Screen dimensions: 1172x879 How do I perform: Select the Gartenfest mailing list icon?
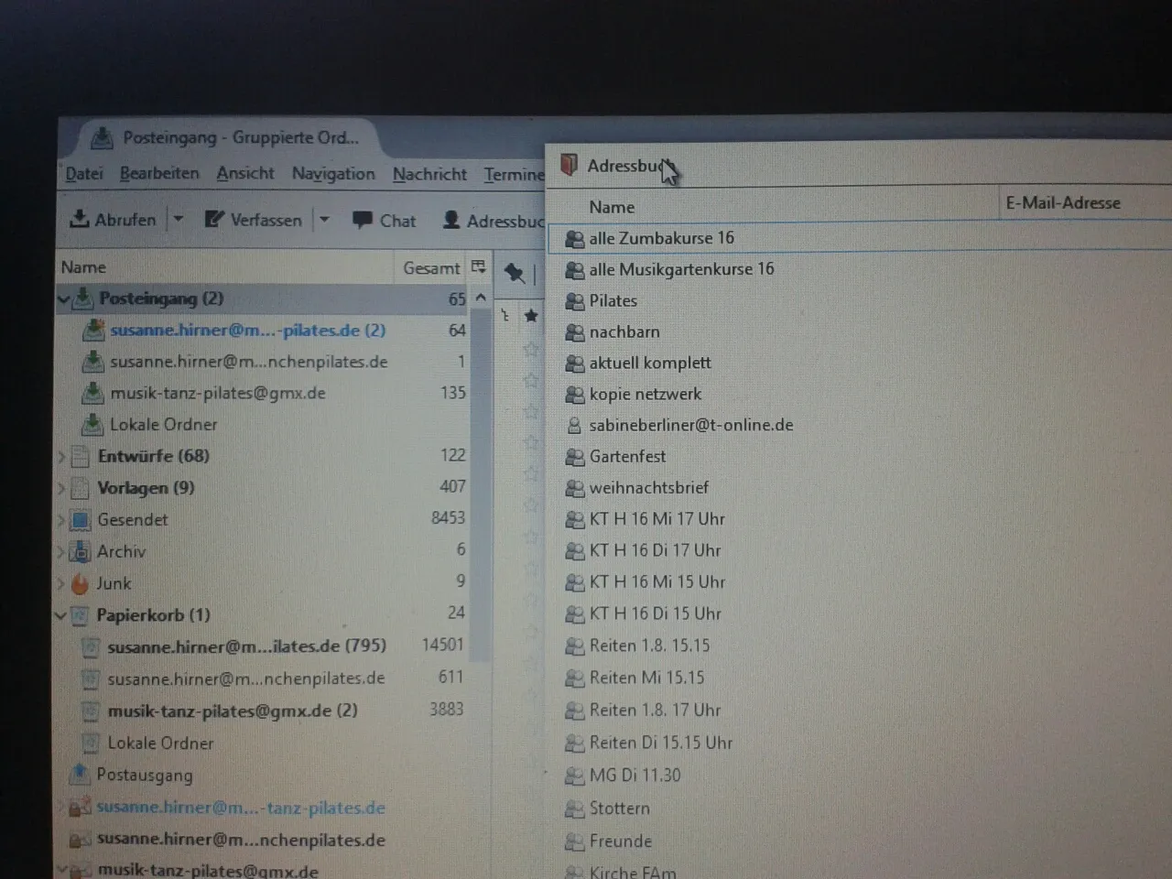point(574,457)
